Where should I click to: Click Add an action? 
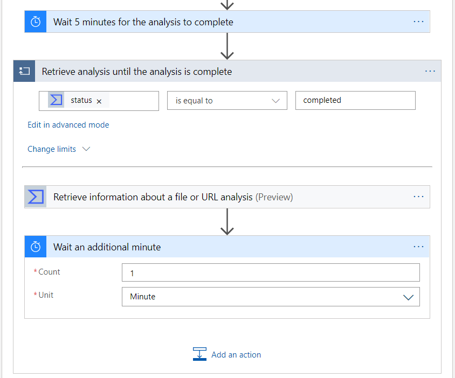coord(236,354)
